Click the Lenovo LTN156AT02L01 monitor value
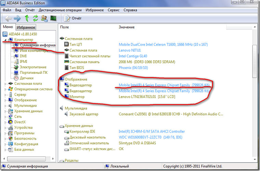The width and height of the screenshot is (260, 171). pyautogui.click(x=147, y=96)
